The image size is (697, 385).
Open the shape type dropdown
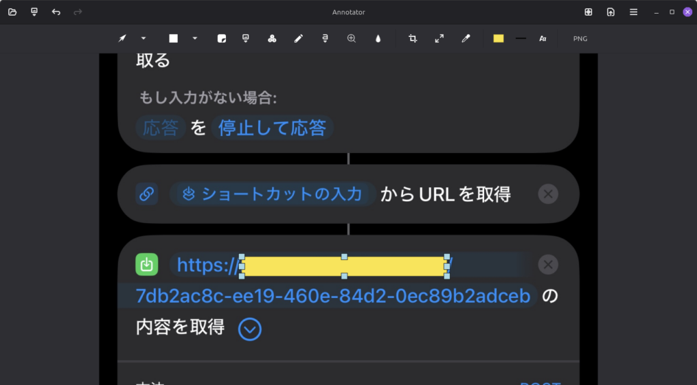click(x=195, y=39)
